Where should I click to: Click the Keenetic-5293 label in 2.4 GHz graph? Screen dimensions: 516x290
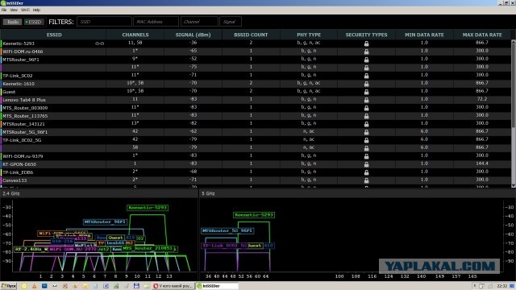[148, 208]
